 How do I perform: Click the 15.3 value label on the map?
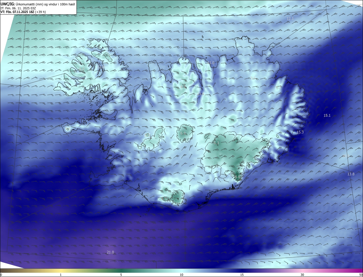300,132
